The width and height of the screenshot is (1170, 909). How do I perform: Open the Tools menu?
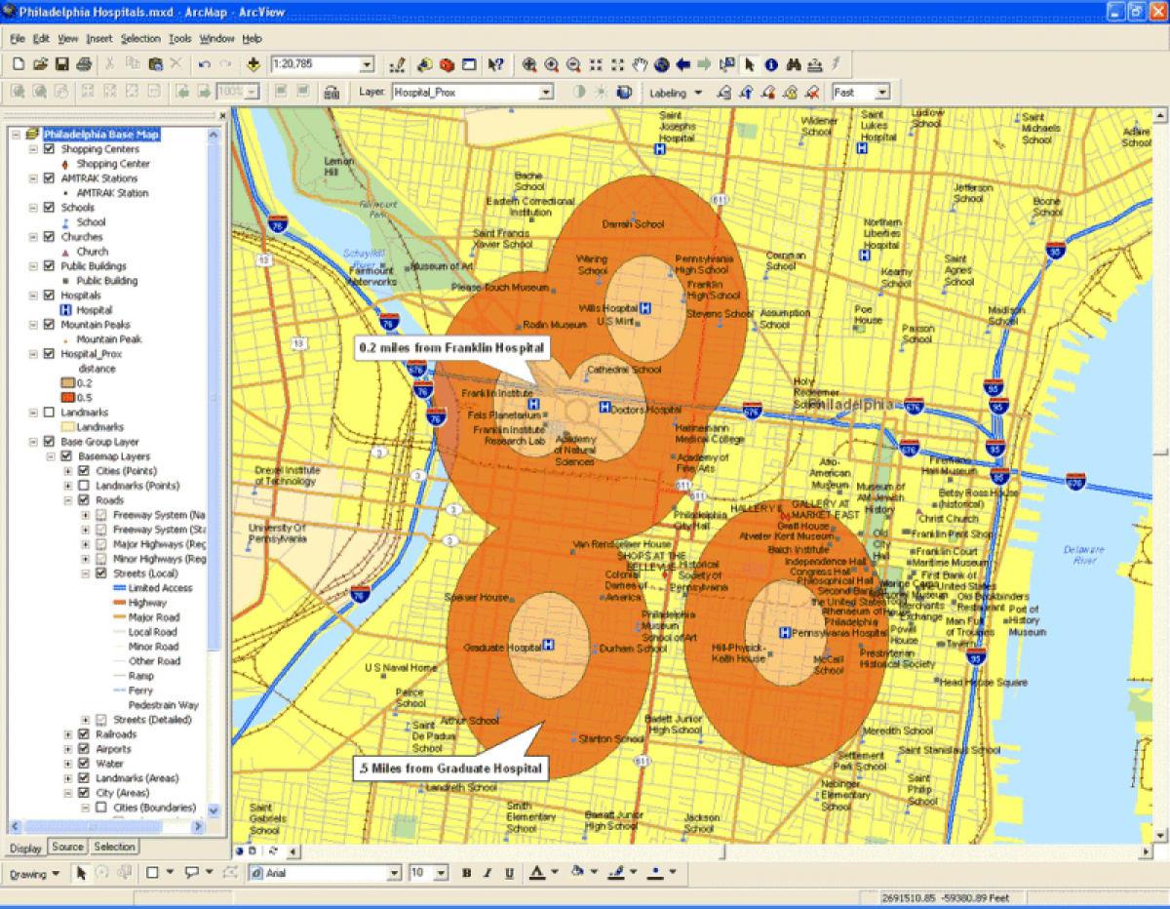pyautogui.click(x=179, y=39)
